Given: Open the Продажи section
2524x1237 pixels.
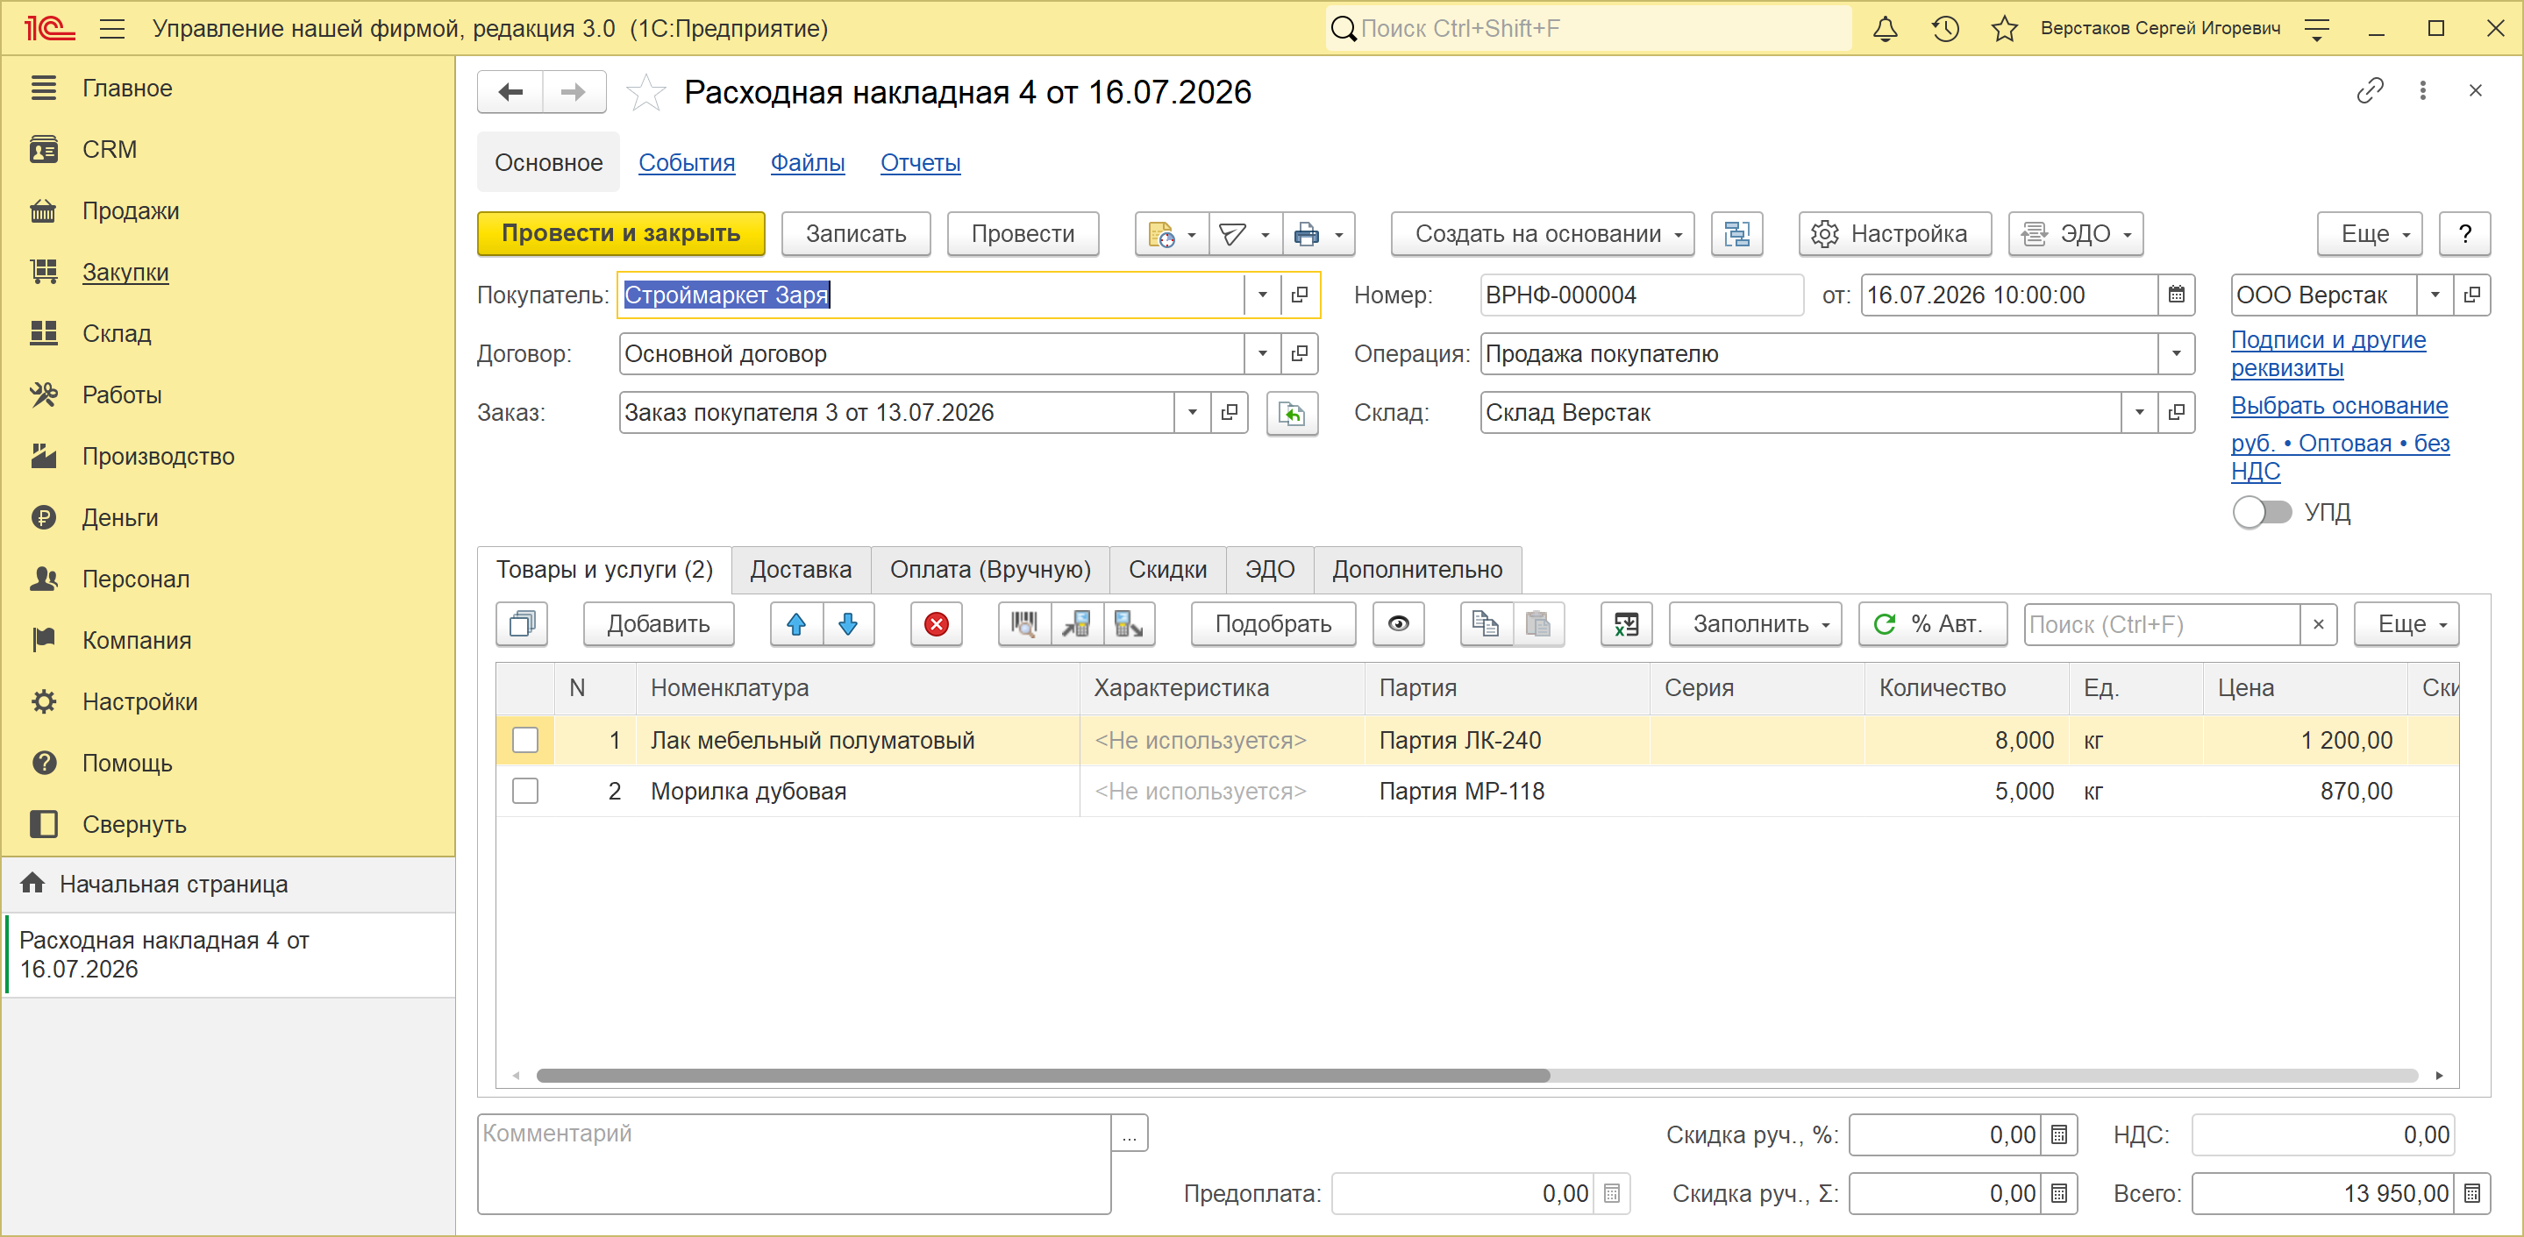Looking at the screenshot, I should pos(131,210).
